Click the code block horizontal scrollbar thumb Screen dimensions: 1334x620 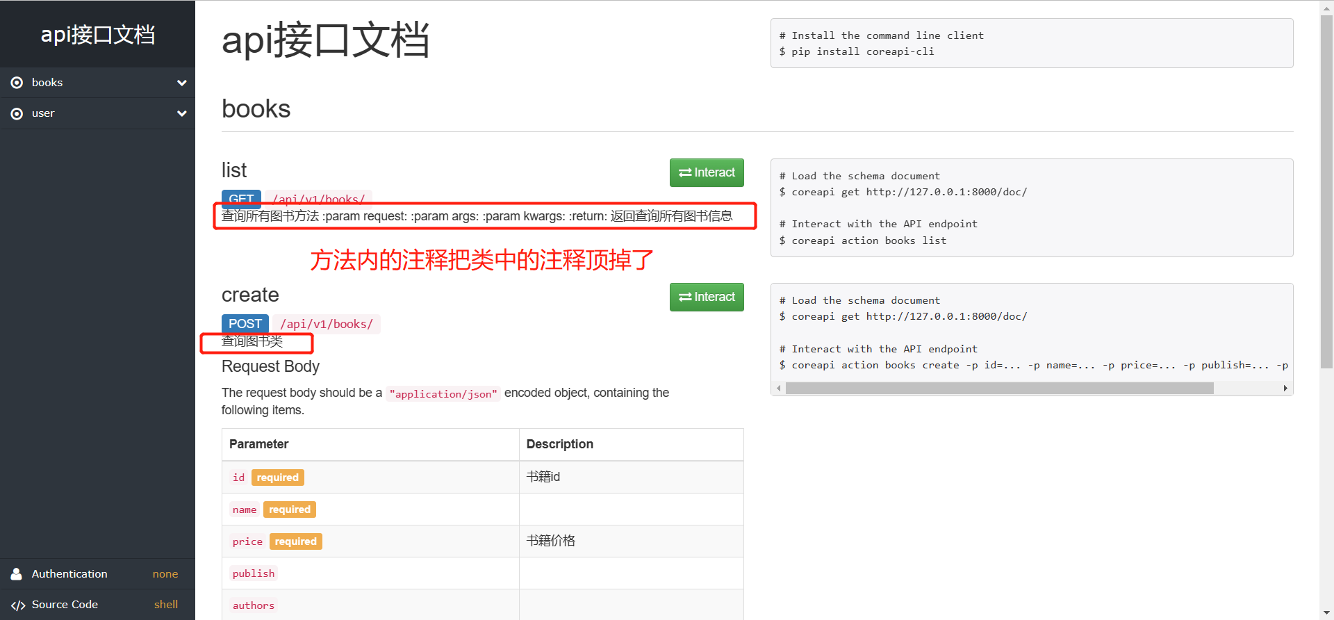(999, 389)
